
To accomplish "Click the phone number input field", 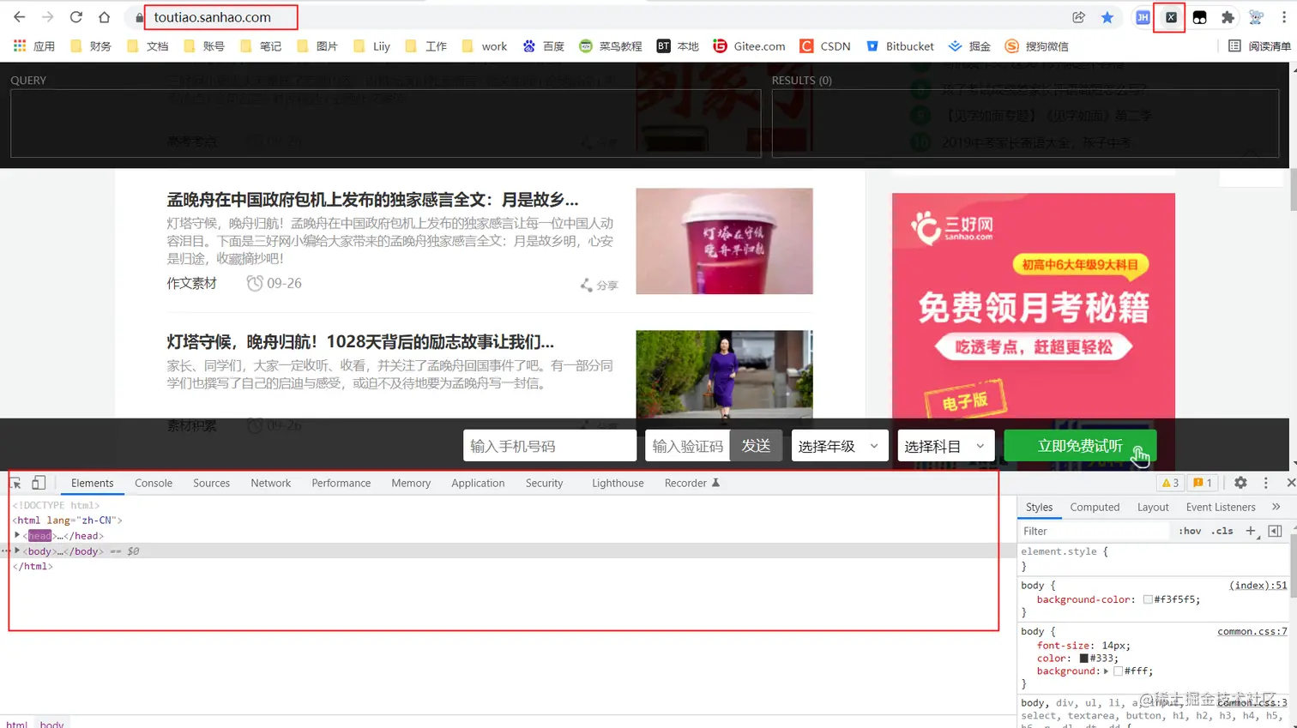I will click(x=550, y=446).
